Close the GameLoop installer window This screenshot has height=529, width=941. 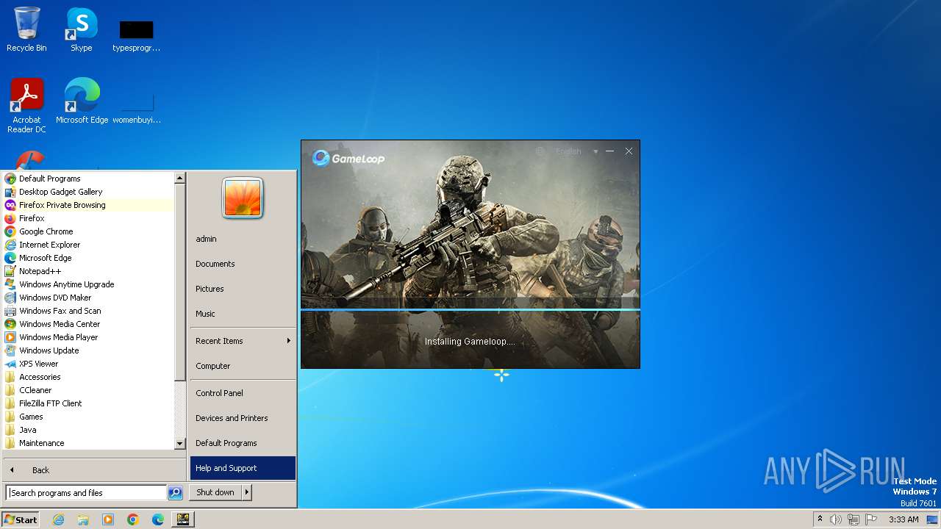(x=629, y=151)
